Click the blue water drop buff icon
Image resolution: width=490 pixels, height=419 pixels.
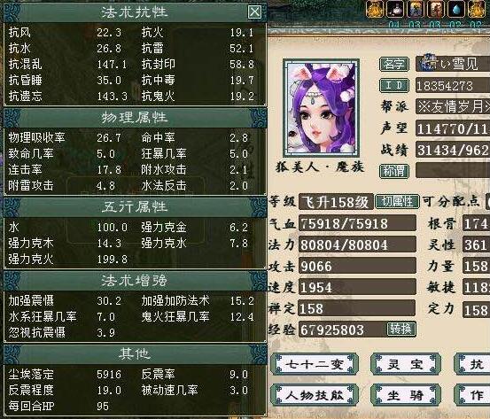click(456, 9)
